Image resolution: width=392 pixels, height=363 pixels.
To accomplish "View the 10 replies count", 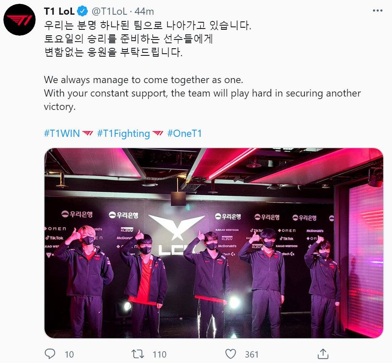I will click(69, 354).
